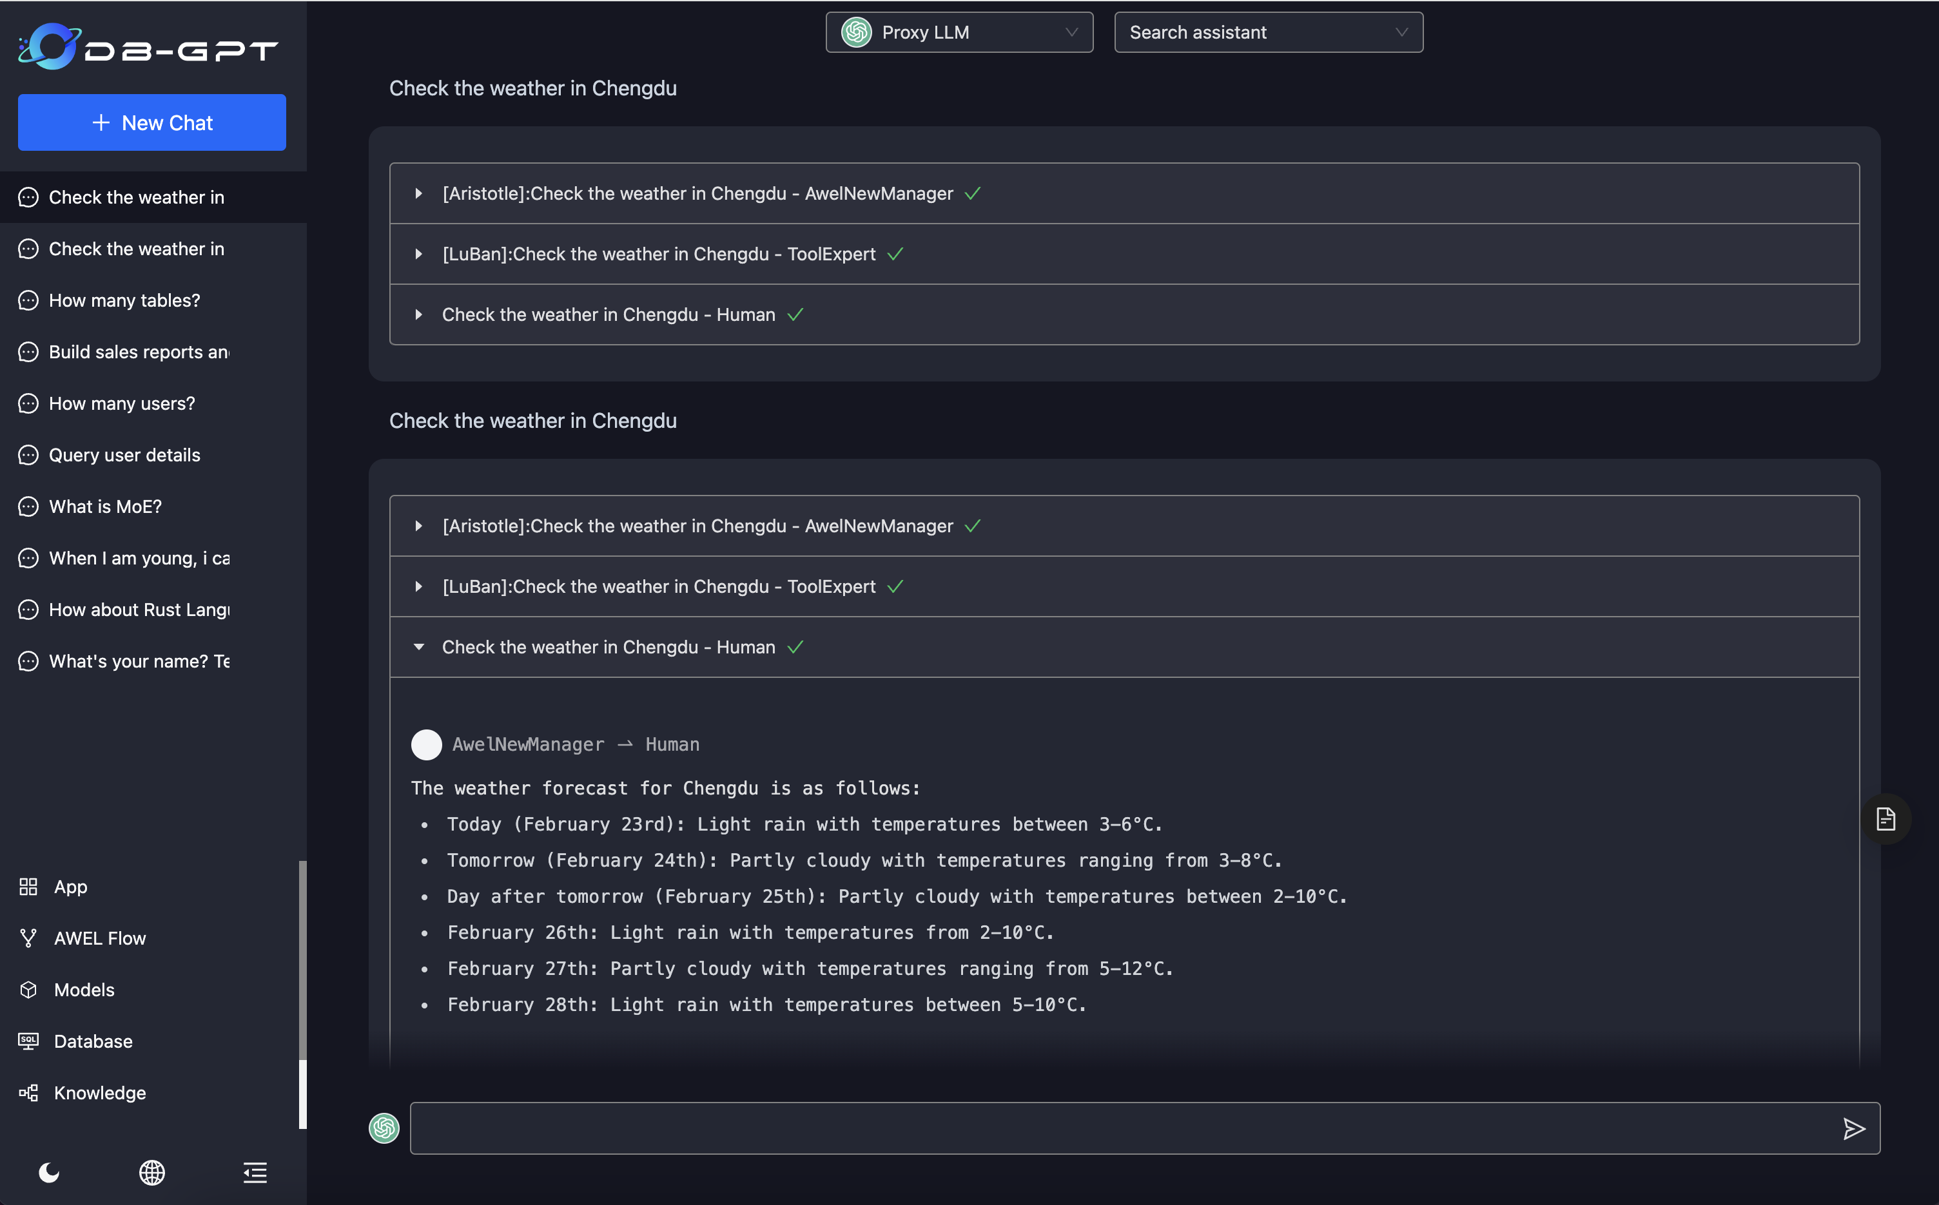Open the 'Query user details' chat
This screenshot has height=1205, width=1939.
[124, 455]
